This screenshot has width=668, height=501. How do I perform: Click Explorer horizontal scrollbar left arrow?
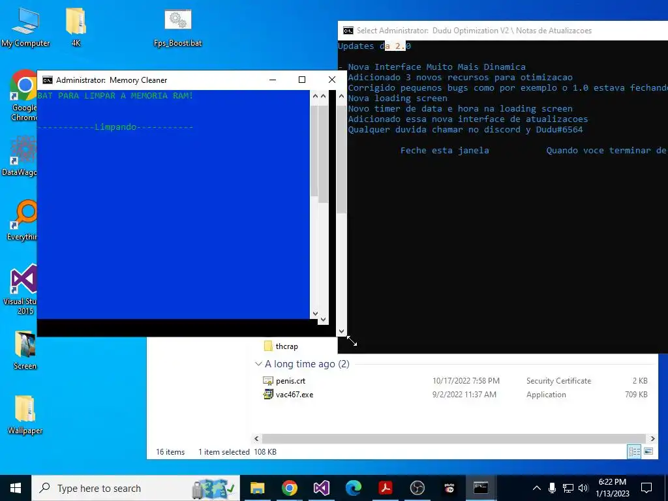(x=256, y=438)
